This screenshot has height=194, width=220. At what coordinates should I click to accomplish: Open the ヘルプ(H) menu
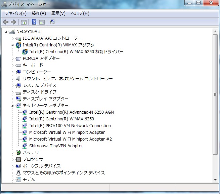[x=80, y=13]
